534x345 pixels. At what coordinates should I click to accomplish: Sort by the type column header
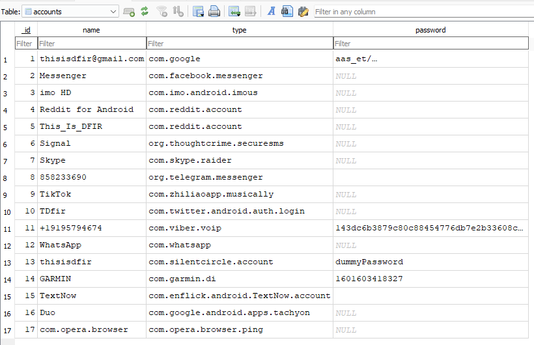pos(240,30)
